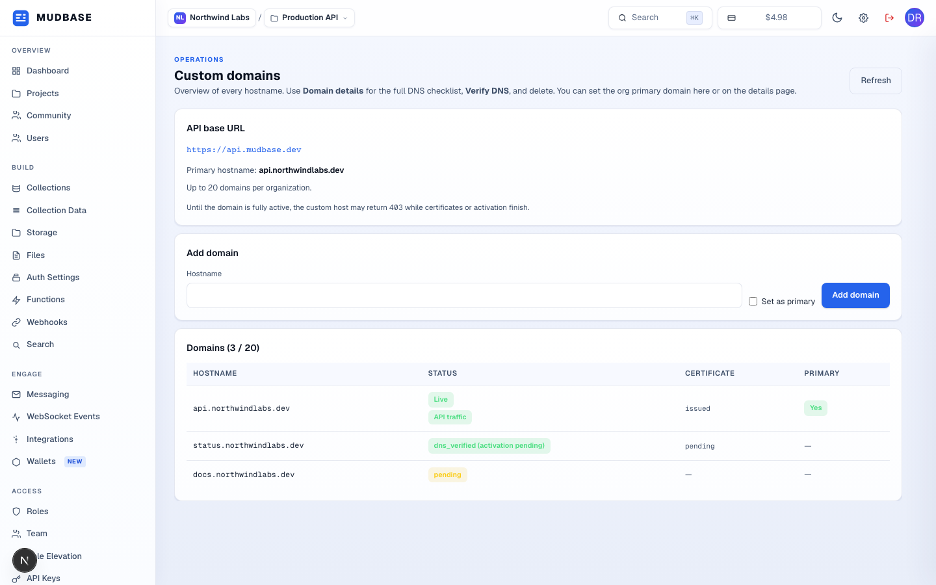Click the Collection Data list icon
Screen dimensions: 936x585
[x=16, y=211]
